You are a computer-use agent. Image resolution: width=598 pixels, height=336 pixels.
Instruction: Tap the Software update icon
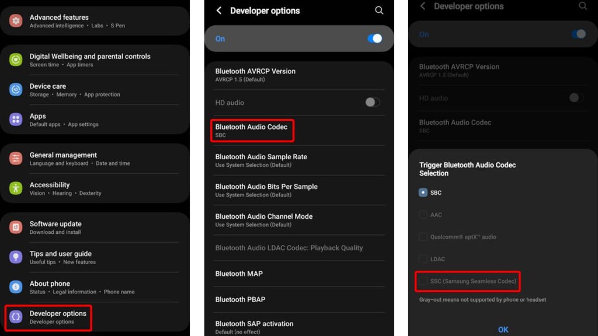(16, 228)
